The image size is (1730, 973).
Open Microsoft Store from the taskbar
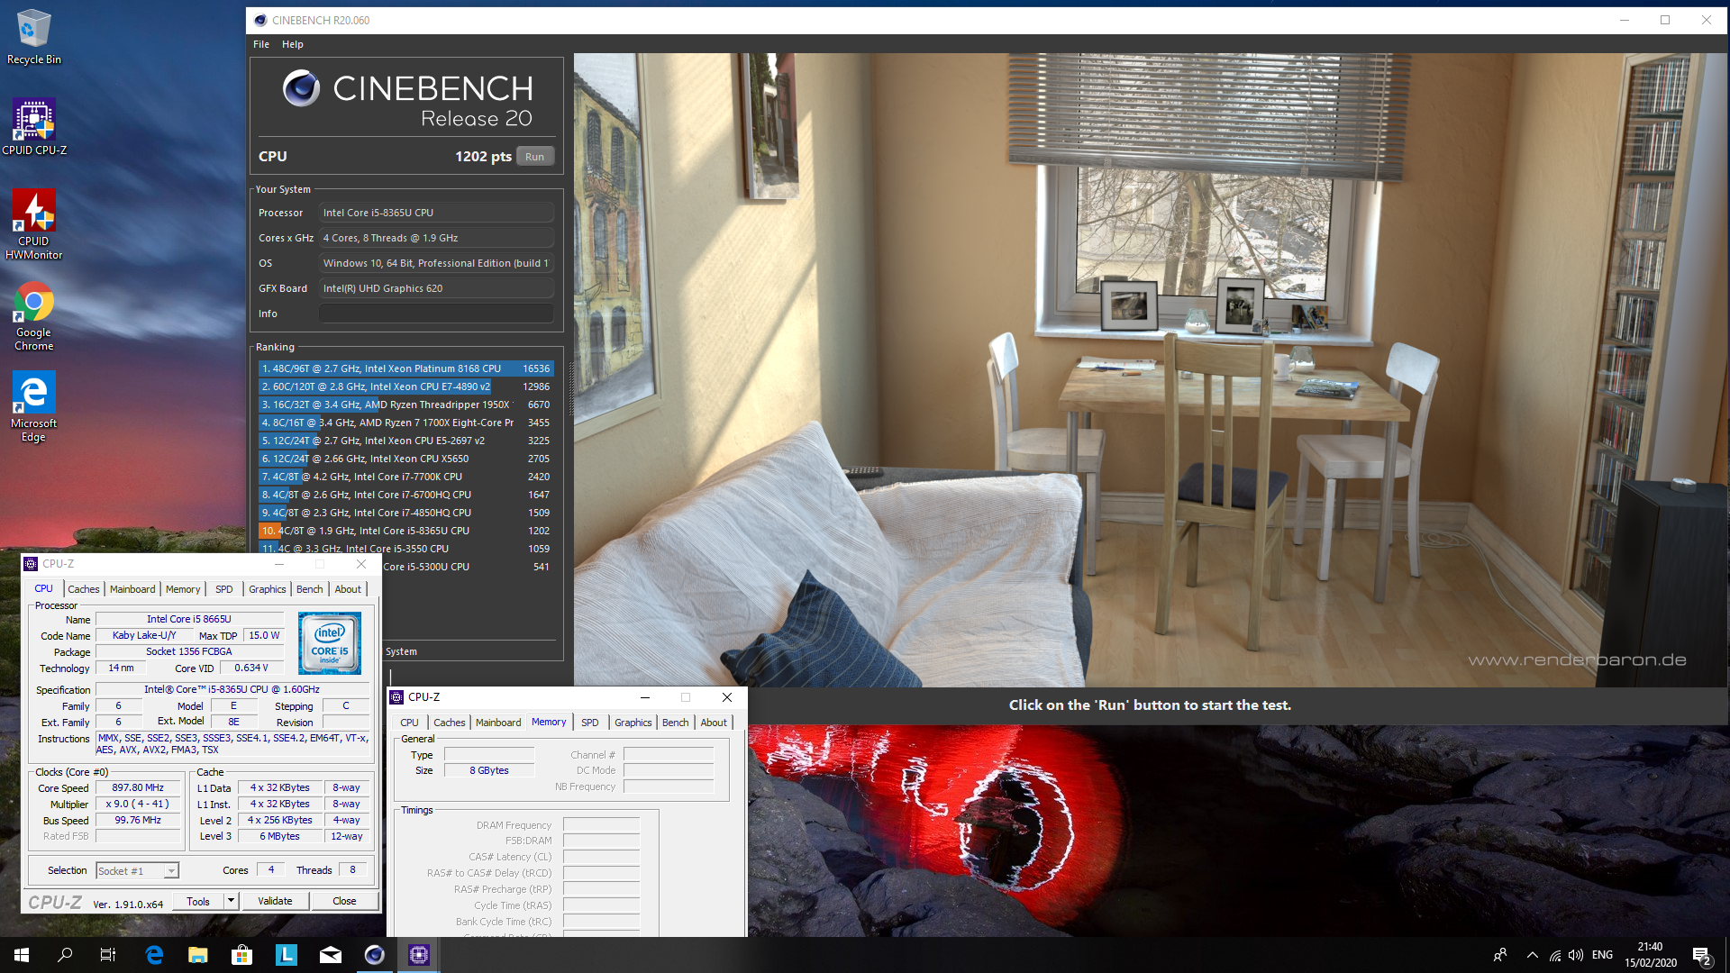pyautogui.click(x=242, y=955)
